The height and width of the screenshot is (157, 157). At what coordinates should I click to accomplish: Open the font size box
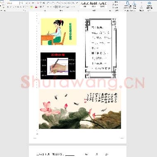click(21, 3)
